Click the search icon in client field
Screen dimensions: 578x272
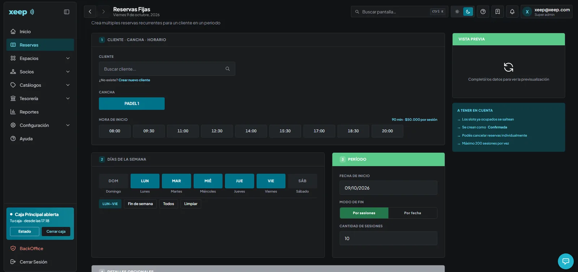[x=228, y=69]
